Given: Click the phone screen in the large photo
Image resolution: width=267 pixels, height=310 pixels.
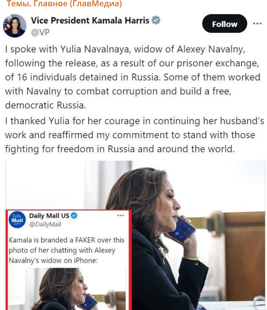Looking at the screenshot, I should pos(182,229).
